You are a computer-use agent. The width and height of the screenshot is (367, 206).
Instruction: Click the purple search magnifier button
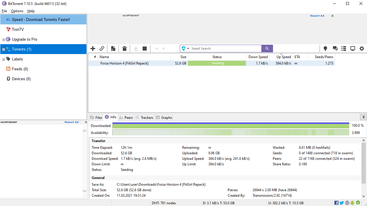(267, 49)
